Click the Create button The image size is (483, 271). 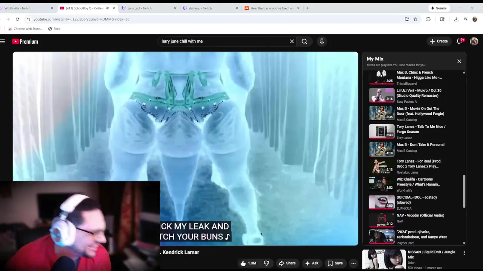tap(438, 41)
